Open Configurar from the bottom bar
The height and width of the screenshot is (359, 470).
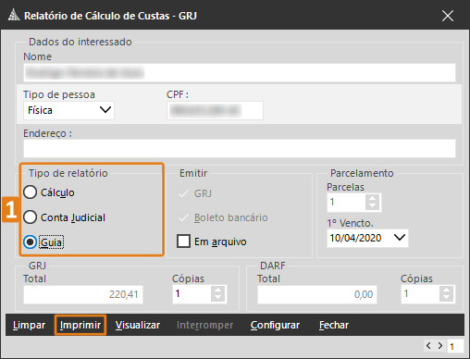click(x=275, y=325)
